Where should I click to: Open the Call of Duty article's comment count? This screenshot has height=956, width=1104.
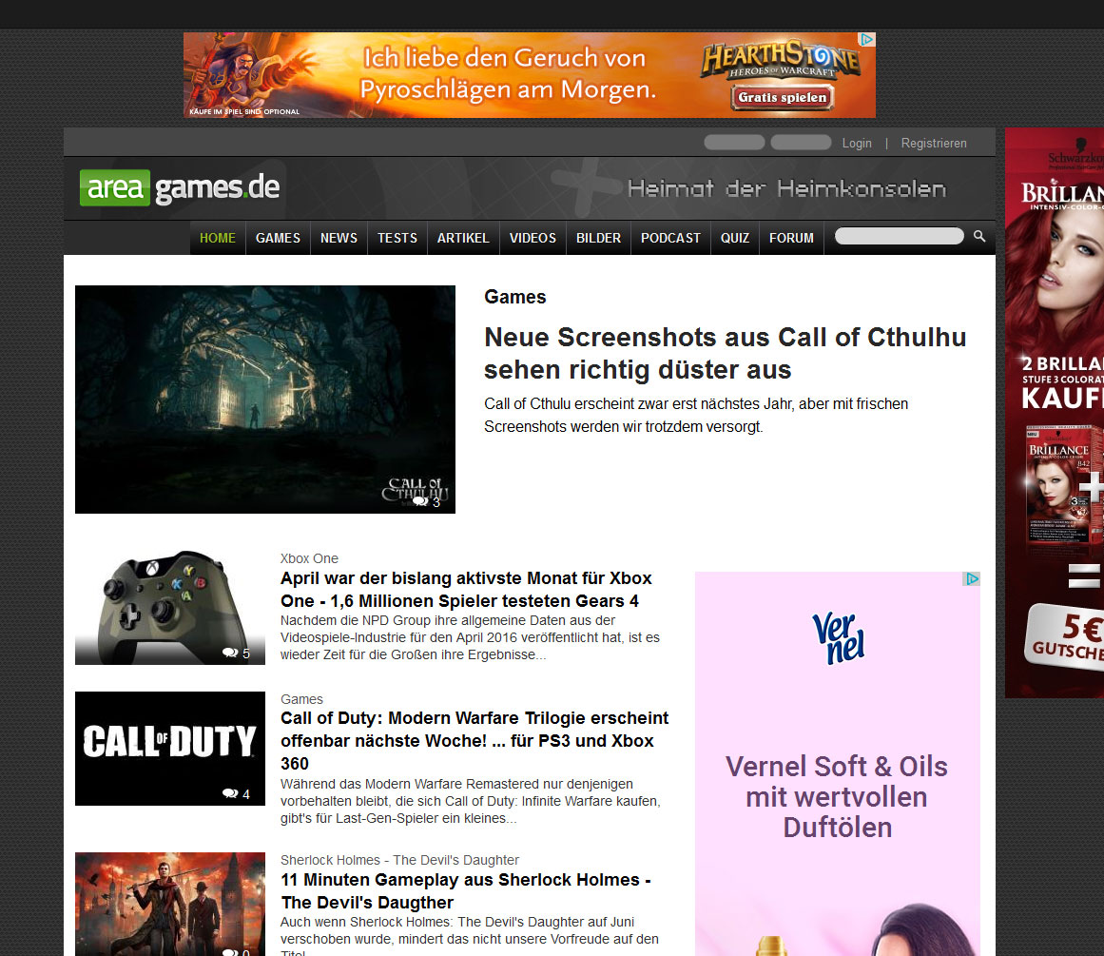pyautogui.click(x=236, y=794)
